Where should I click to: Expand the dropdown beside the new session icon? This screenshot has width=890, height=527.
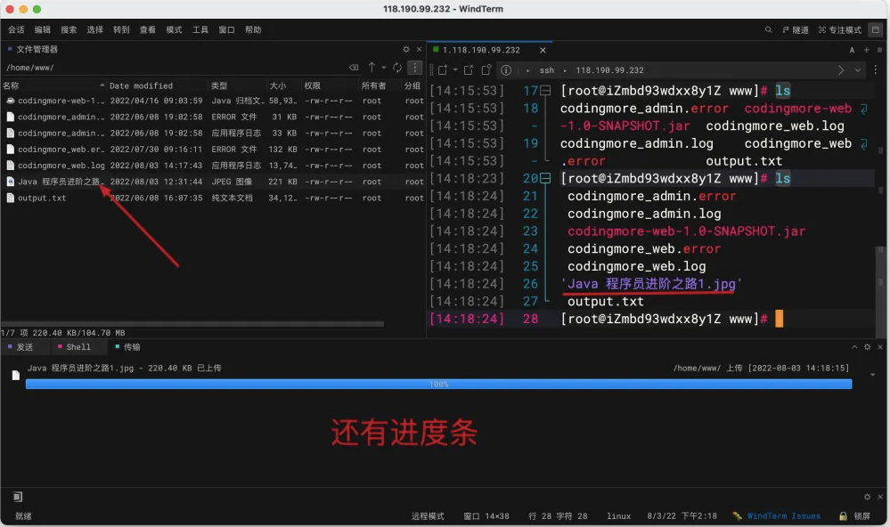point(454,69)
